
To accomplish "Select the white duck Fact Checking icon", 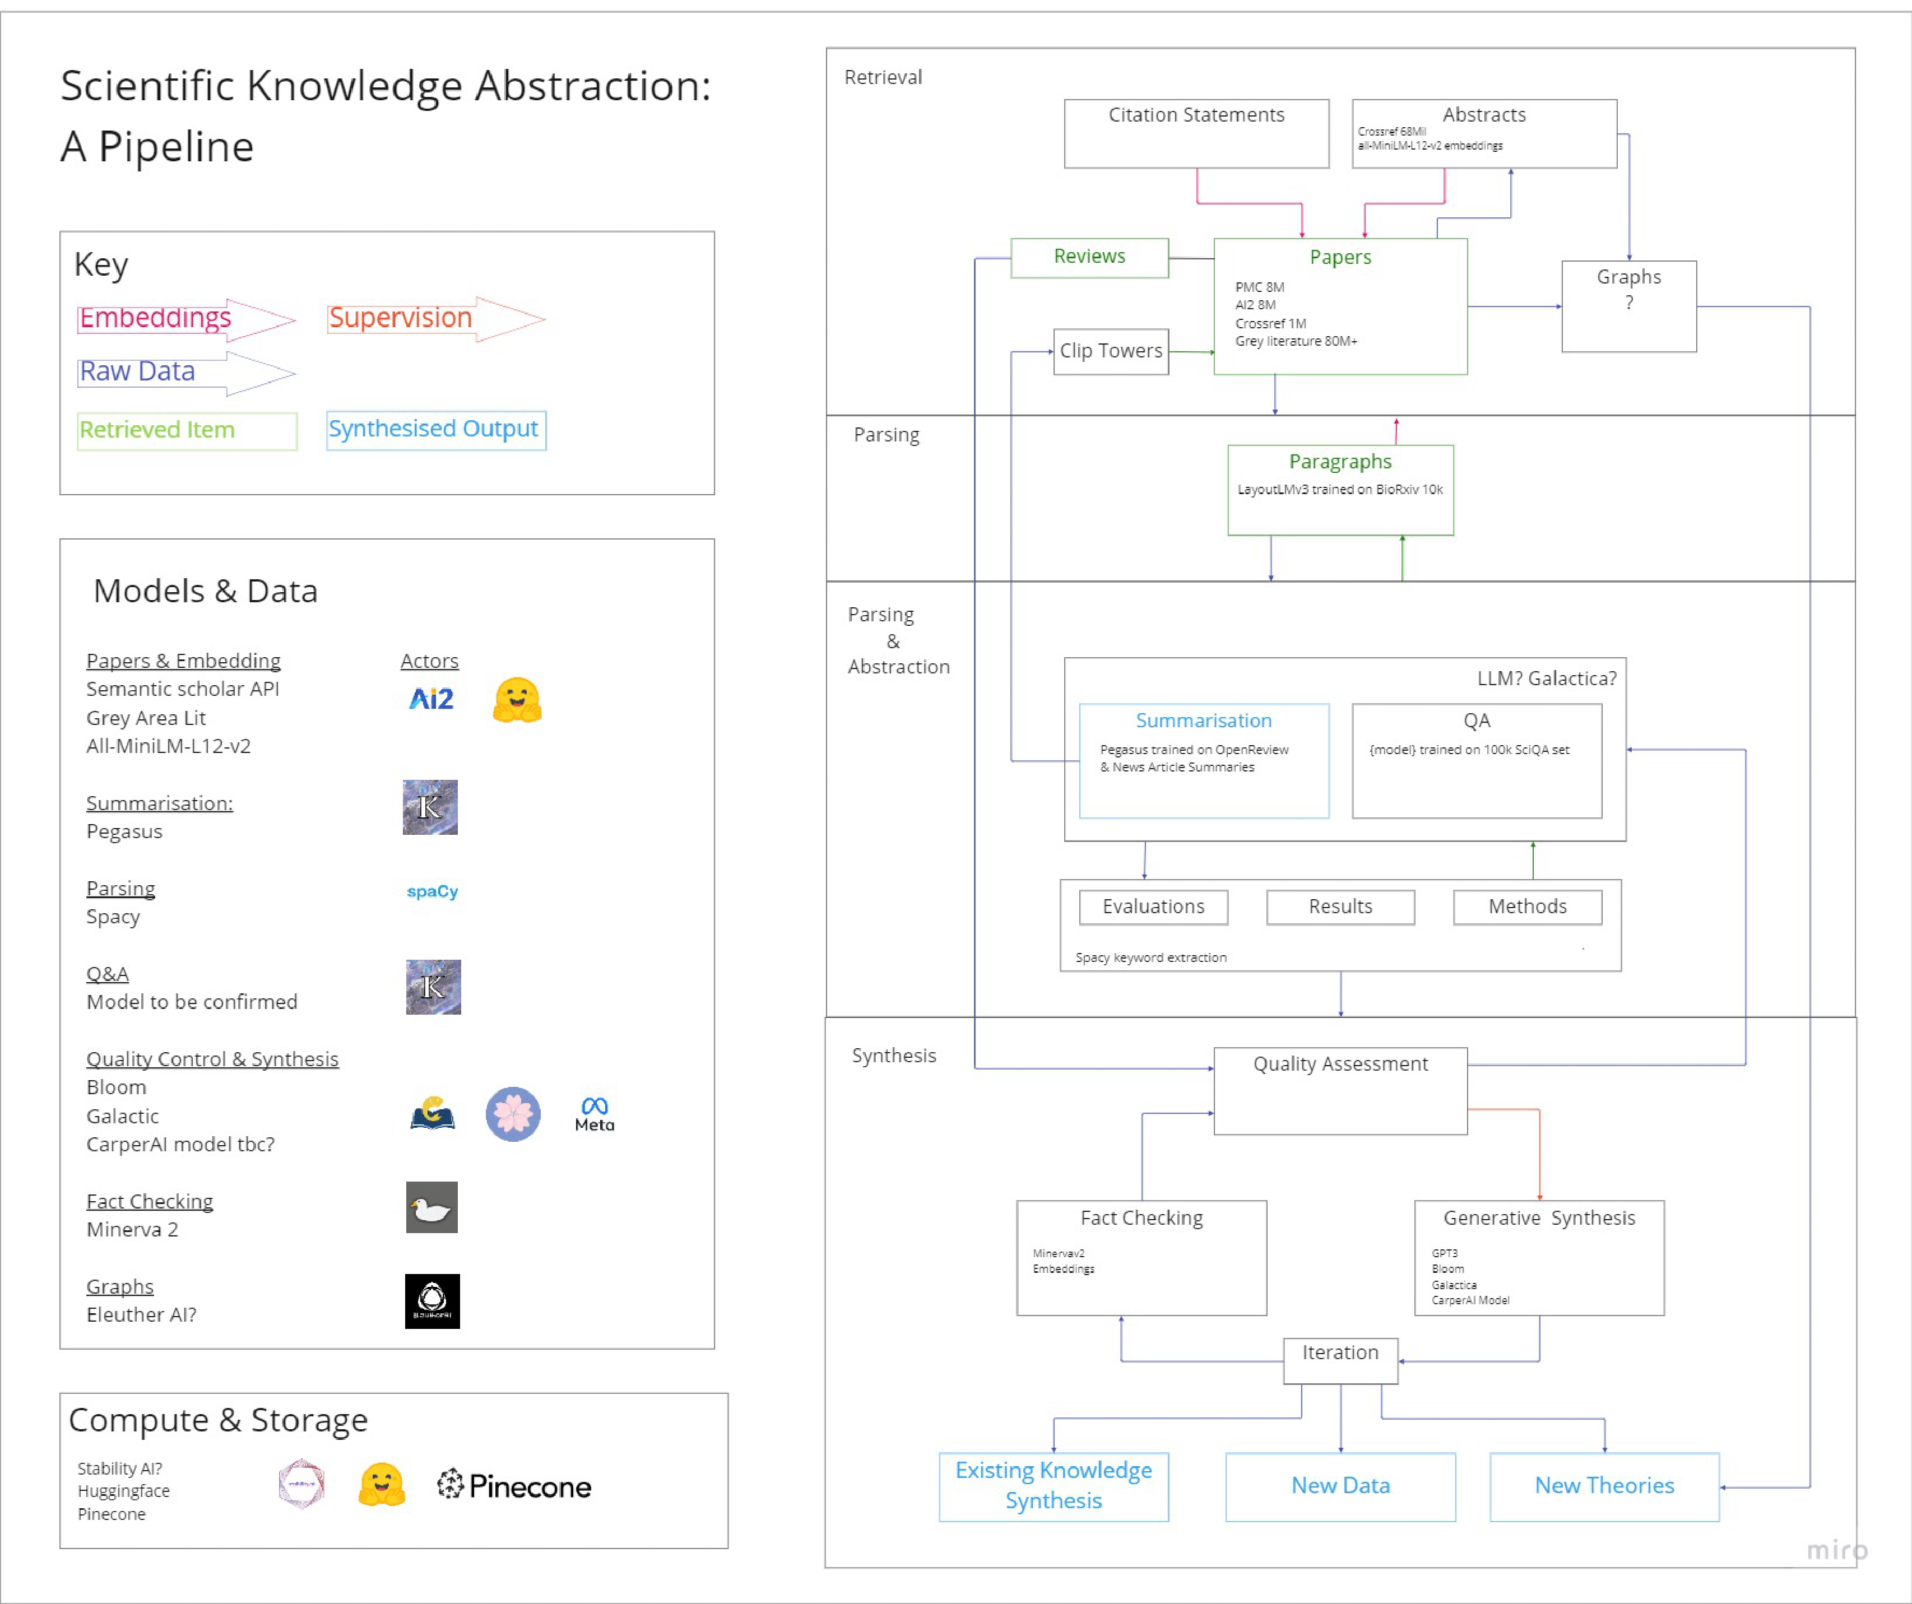I will click(431, 1207).
